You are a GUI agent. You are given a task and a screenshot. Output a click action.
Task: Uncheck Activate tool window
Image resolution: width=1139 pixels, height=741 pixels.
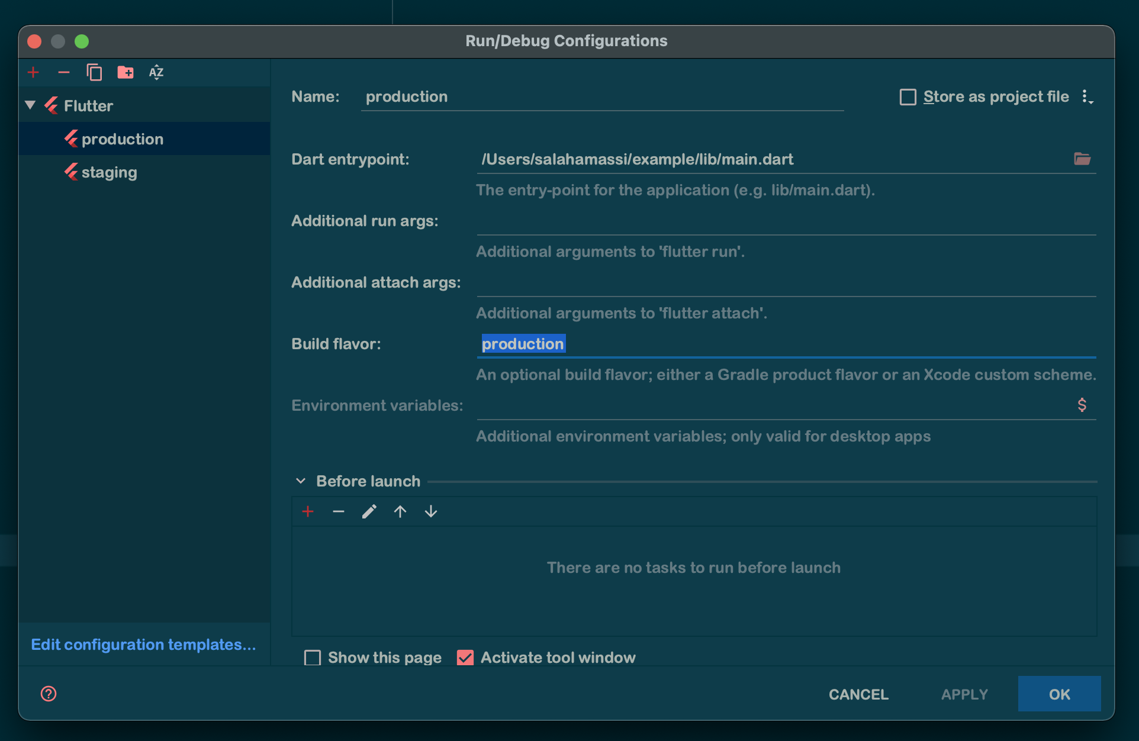point(465,658)
